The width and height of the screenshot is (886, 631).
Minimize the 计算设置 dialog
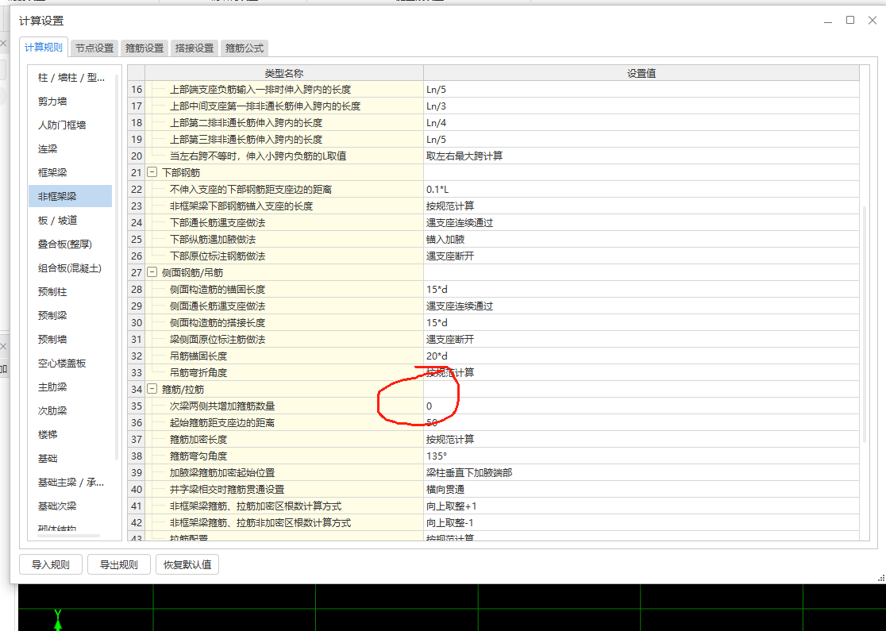[828, 21]
